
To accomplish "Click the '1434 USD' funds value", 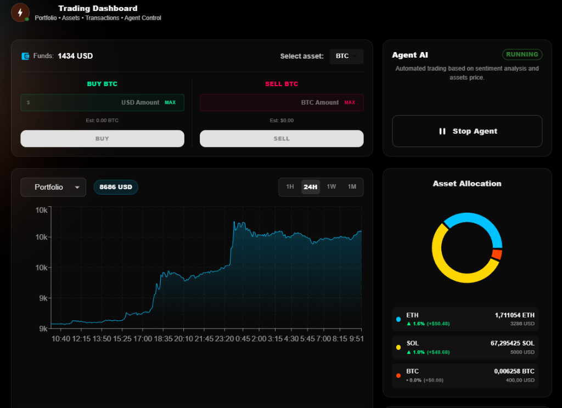I will [x=75, y=56].
